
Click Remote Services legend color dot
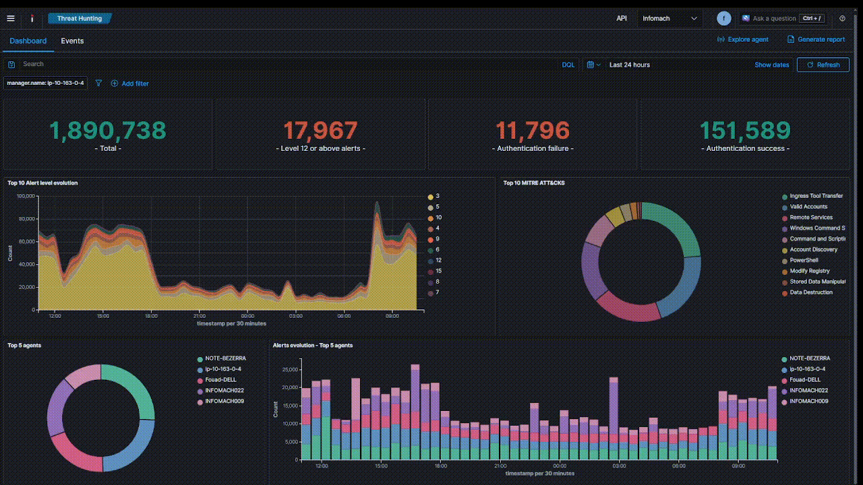[x=785, y=218]
